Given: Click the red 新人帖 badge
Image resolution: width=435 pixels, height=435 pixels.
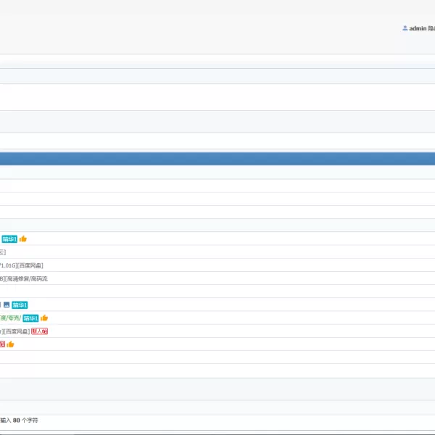Looking at the screenshot, I should [x=39, y=331].
